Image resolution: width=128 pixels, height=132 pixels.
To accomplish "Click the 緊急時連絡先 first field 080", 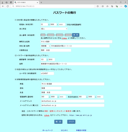I will coord(82,97).
